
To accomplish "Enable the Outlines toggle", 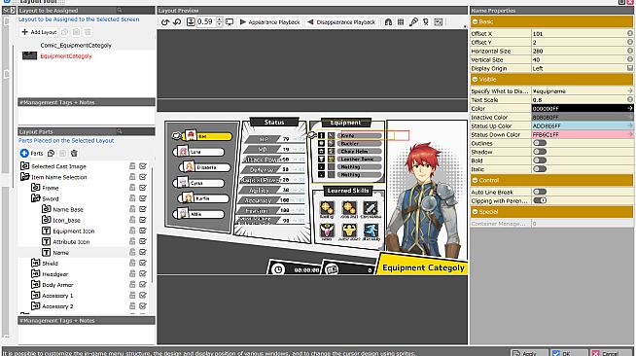I will (540, 143).
